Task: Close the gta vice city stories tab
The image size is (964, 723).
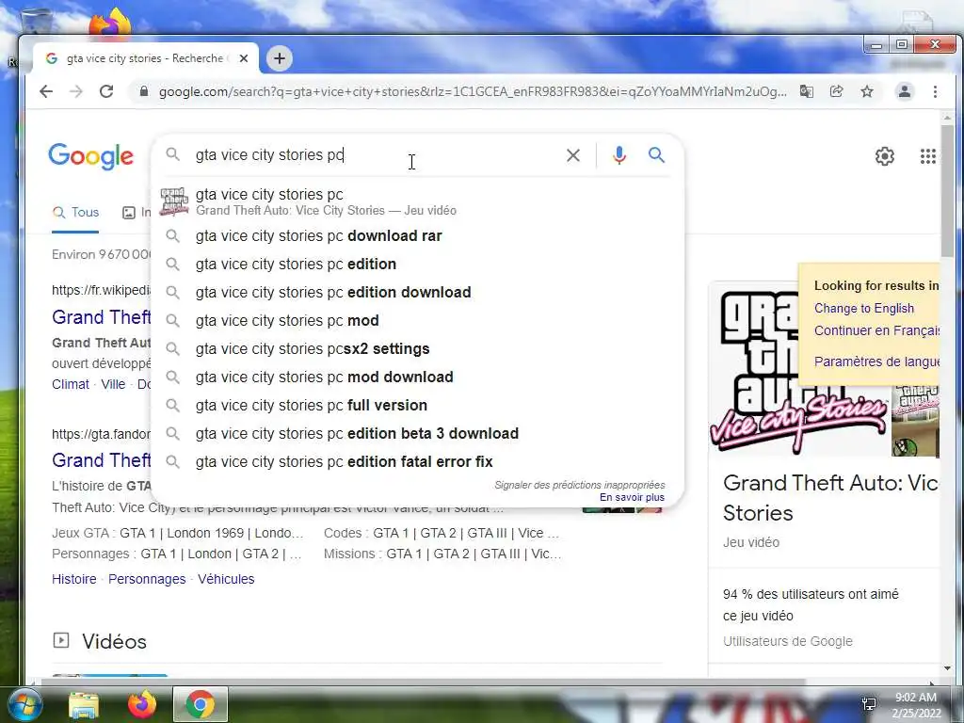Action: coord(244,58)
